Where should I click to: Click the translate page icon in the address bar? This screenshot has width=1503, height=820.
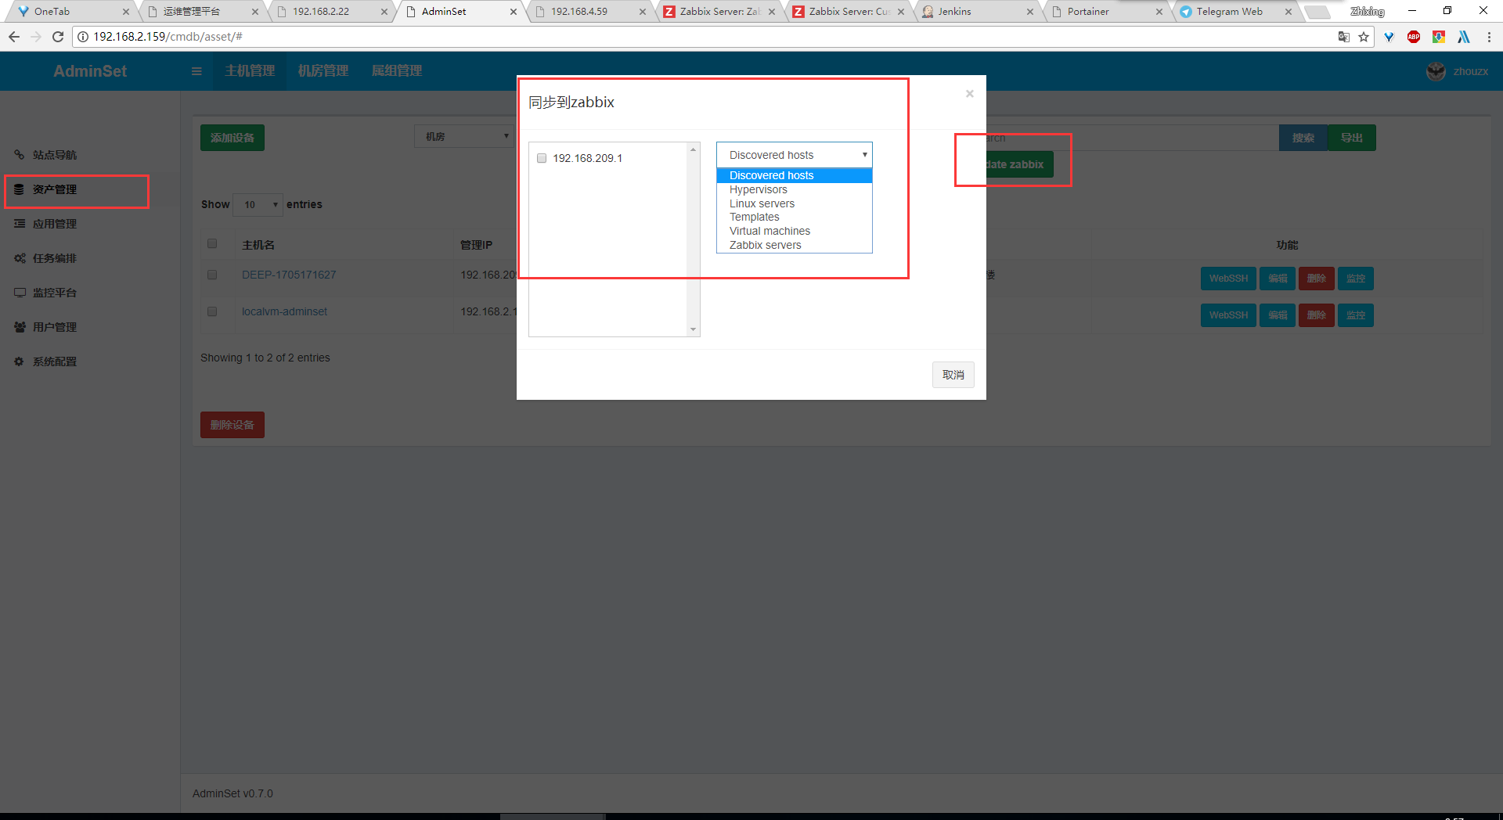click(x=1344, y=37)
